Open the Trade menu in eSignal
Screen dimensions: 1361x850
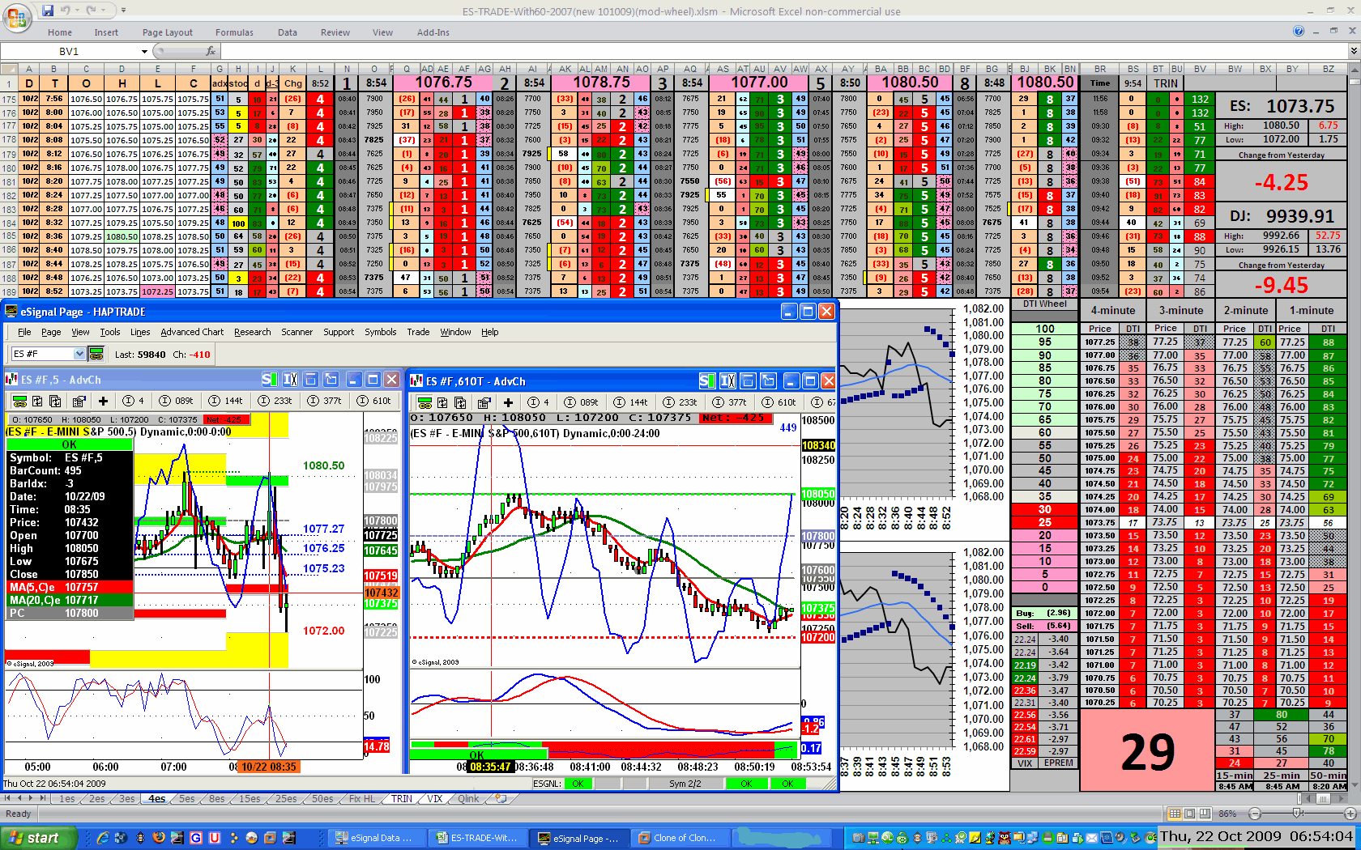tap(418, 332)
